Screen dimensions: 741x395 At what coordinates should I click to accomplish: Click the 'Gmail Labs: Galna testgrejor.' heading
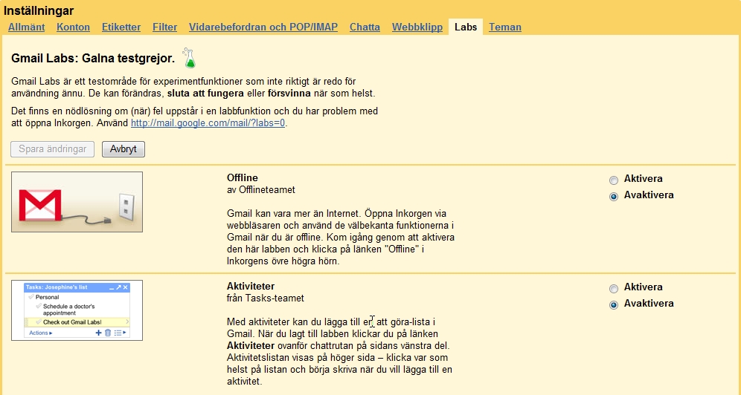tap(93, 59)
